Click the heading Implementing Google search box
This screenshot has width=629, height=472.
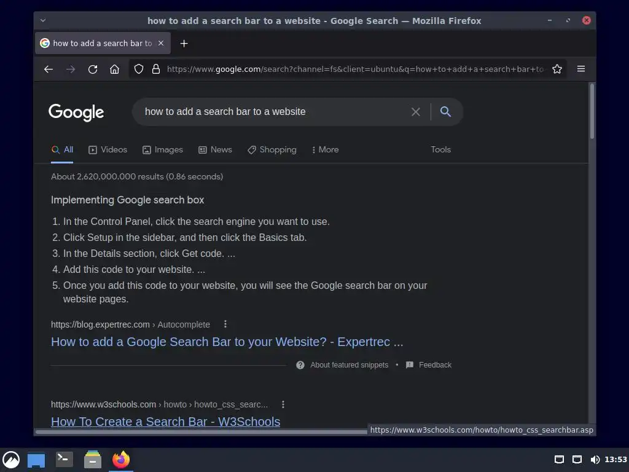(128, 200)
